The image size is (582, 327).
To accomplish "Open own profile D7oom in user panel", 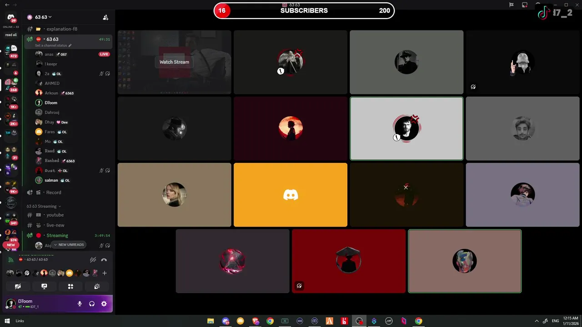I will point(39,304).
